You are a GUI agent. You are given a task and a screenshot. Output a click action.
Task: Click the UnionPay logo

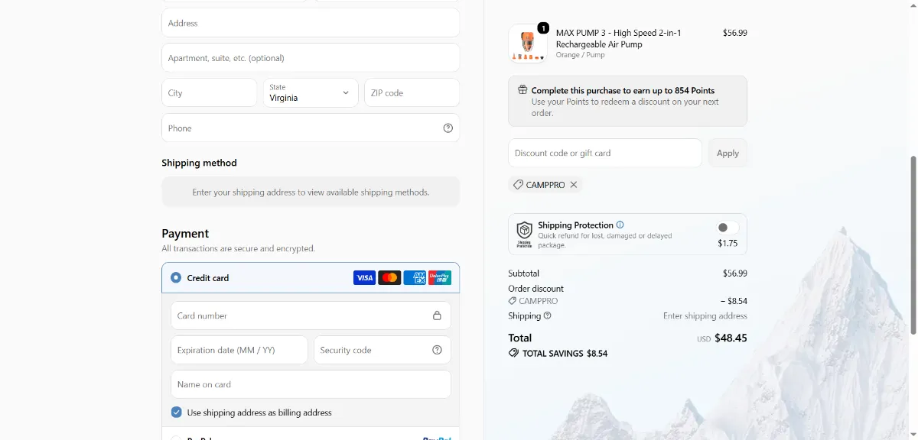pyautogui.click(x=440, y=277)
